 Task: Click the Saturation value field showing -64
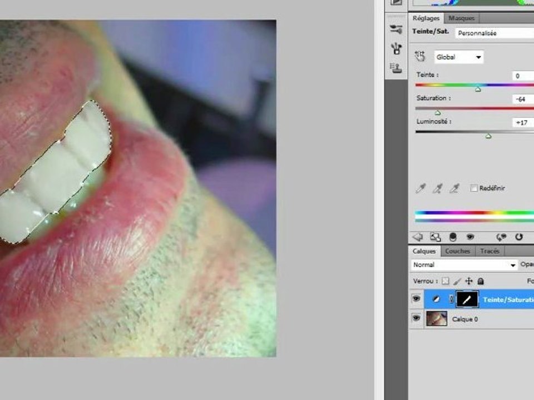point(523,99)
